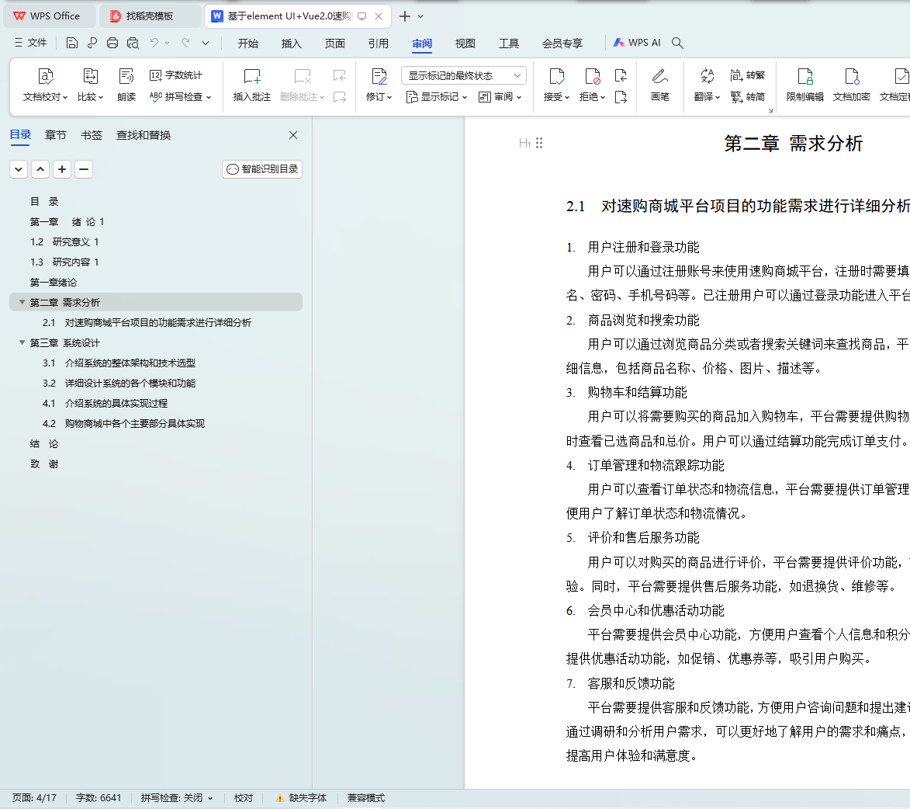Click demote level down-chevron button
The width and height of the screenshot is (910, 809).
click(19, 169)
